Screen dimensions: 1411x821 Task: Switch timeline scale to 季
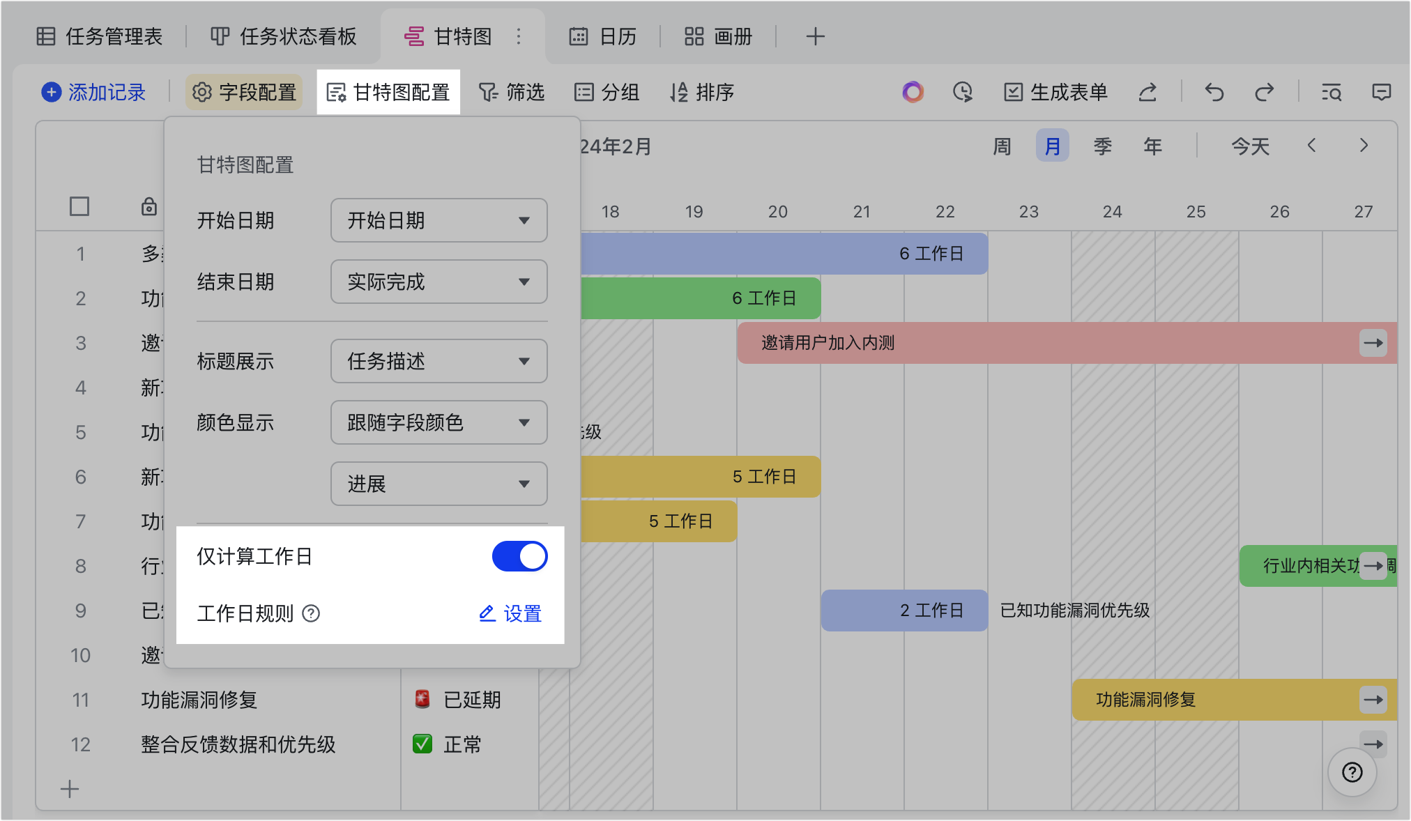click(x=1103, y=146)
